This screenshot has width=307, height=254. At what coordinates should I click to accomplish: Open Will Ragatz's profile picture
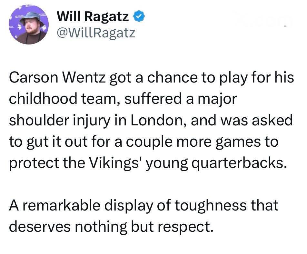click(x=28, y=25)
